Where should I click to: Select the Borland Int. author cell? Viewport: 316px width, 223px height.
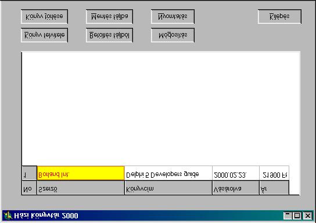[x=81, y=173]
